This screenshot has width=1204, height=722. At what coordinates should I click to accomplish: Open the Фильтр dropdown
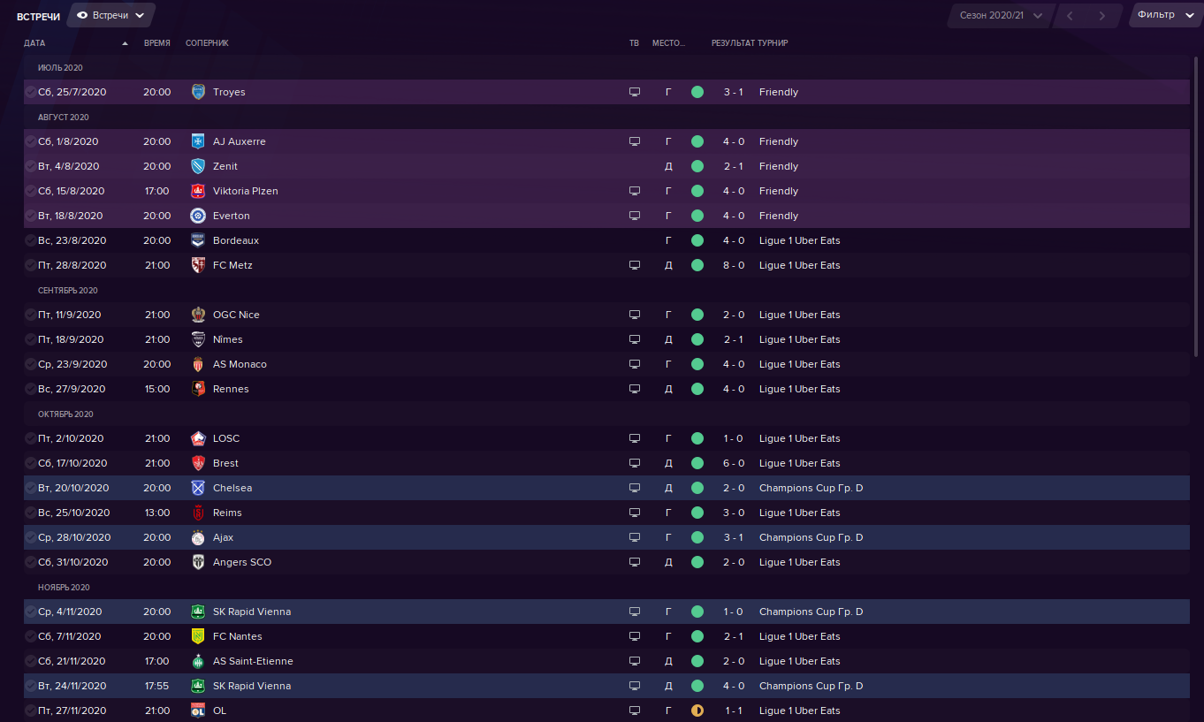pyautogui.click(x=1167, y=15)
